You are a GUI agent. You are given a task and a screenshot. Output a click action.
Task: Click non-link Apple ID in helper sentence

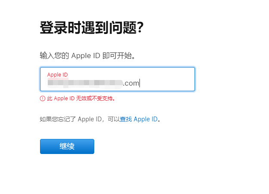coord(90,119)
